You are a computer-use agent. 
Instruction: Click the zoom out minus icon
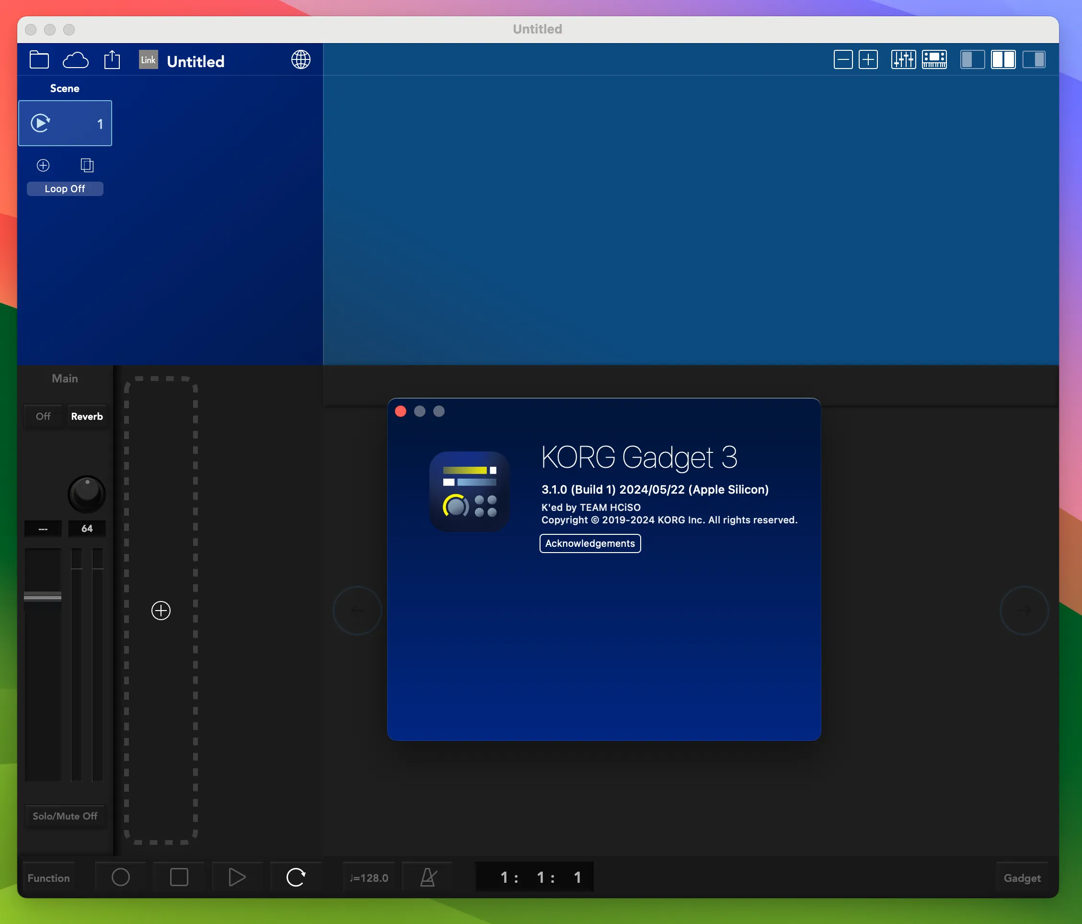click(843, 59)
